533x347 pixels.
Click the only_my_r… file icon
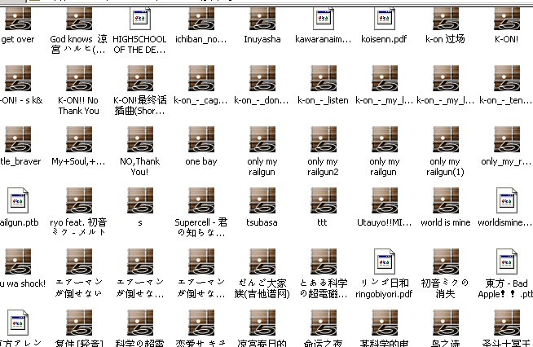(506, 139)
